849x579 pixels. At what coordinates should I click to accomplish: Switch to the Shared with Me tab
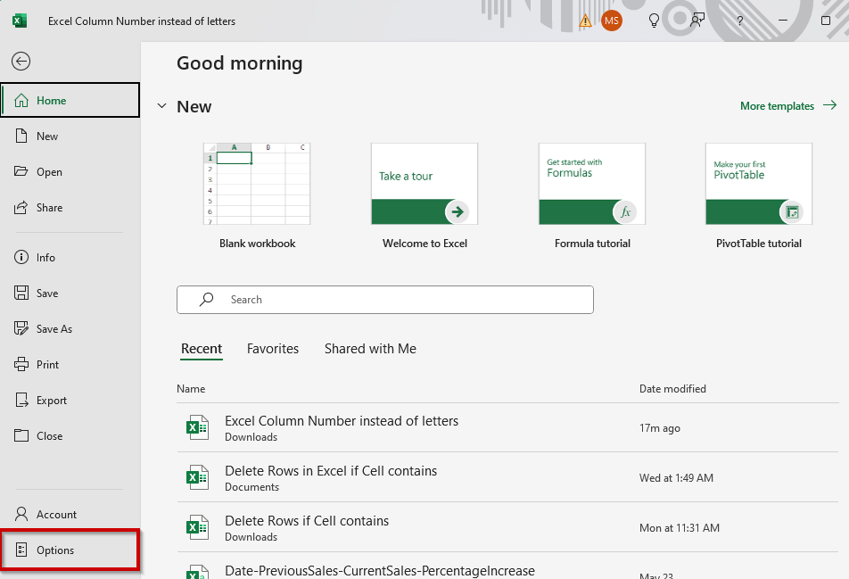(370, 349)
